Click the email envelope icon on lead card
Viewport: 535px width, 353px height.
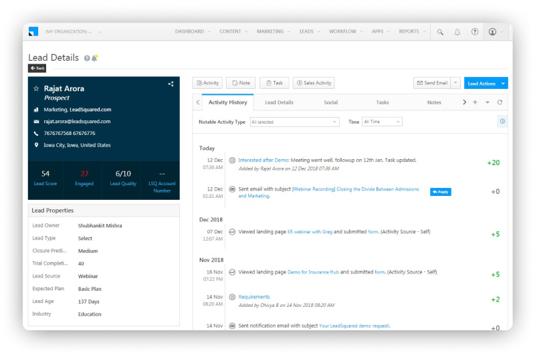coord(36,122)
